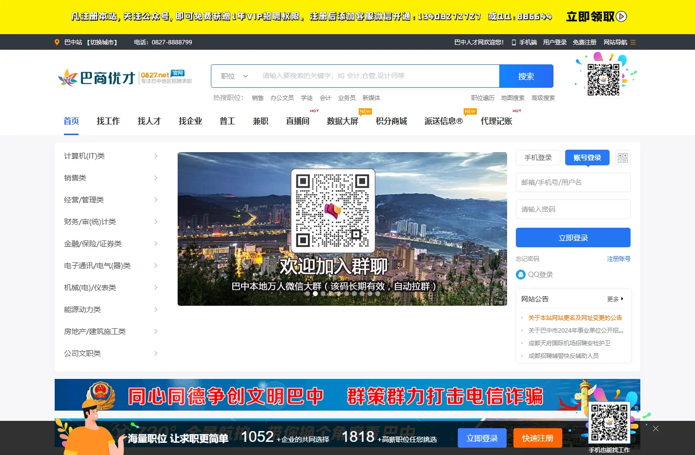Open the 找人才 nav tab
The width and height of the screenshot is (695, 455).
pyautogui.click(x=149, y=121)
